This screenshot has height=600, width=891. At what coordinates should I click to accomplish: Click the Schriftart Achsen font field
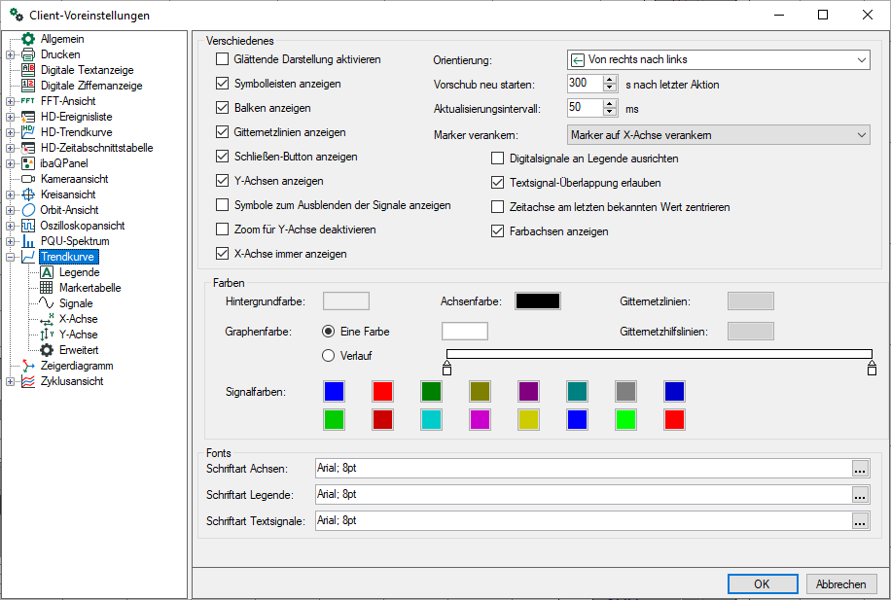pyautogui.click(x=582, y=469)
